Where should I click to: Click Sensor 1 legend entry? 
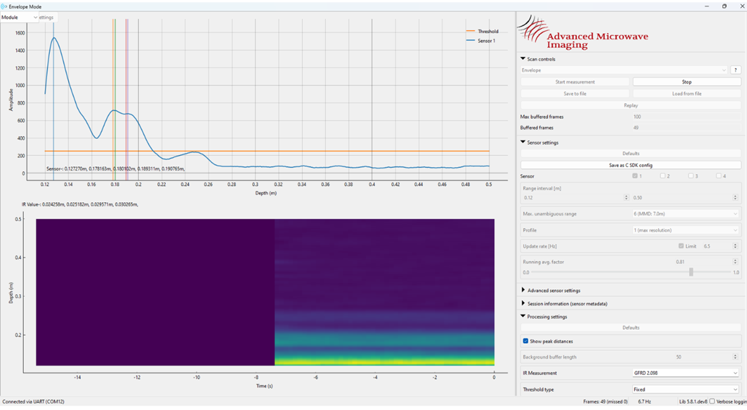coord(481,41)
